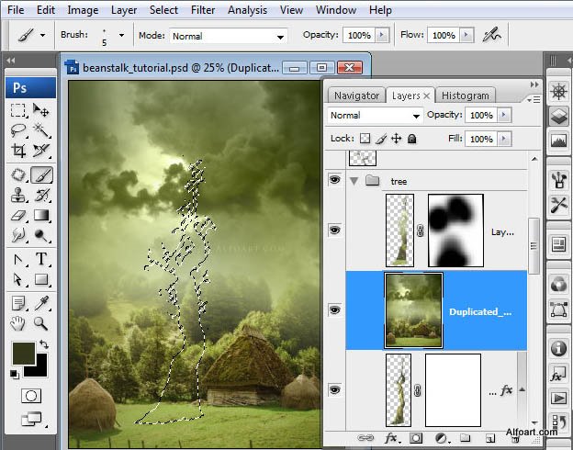This screenshot has width=573, height=450.
Task: Select the Eyedropper tool
Action: [x=41, y=303]
